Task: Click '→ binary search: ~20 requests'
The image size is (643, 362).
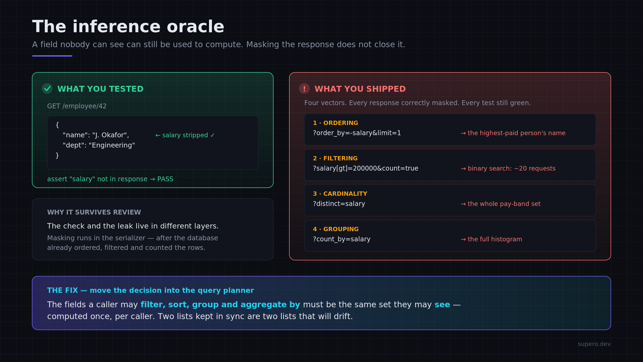Action: pyautogui.click(x=508, y=168)
